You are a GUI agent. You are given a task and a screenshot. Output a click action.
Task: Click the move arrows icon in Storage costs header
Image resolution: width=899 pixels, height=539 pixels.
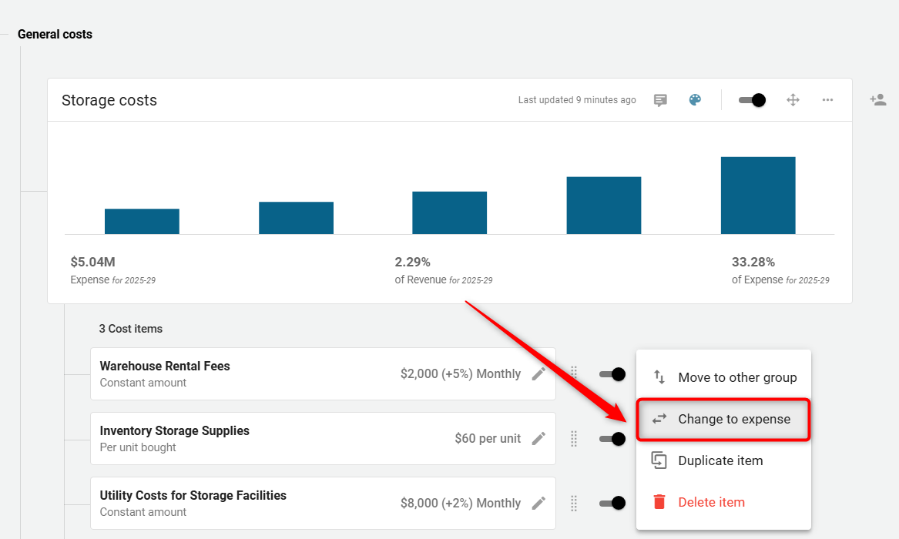click(793, 100)
